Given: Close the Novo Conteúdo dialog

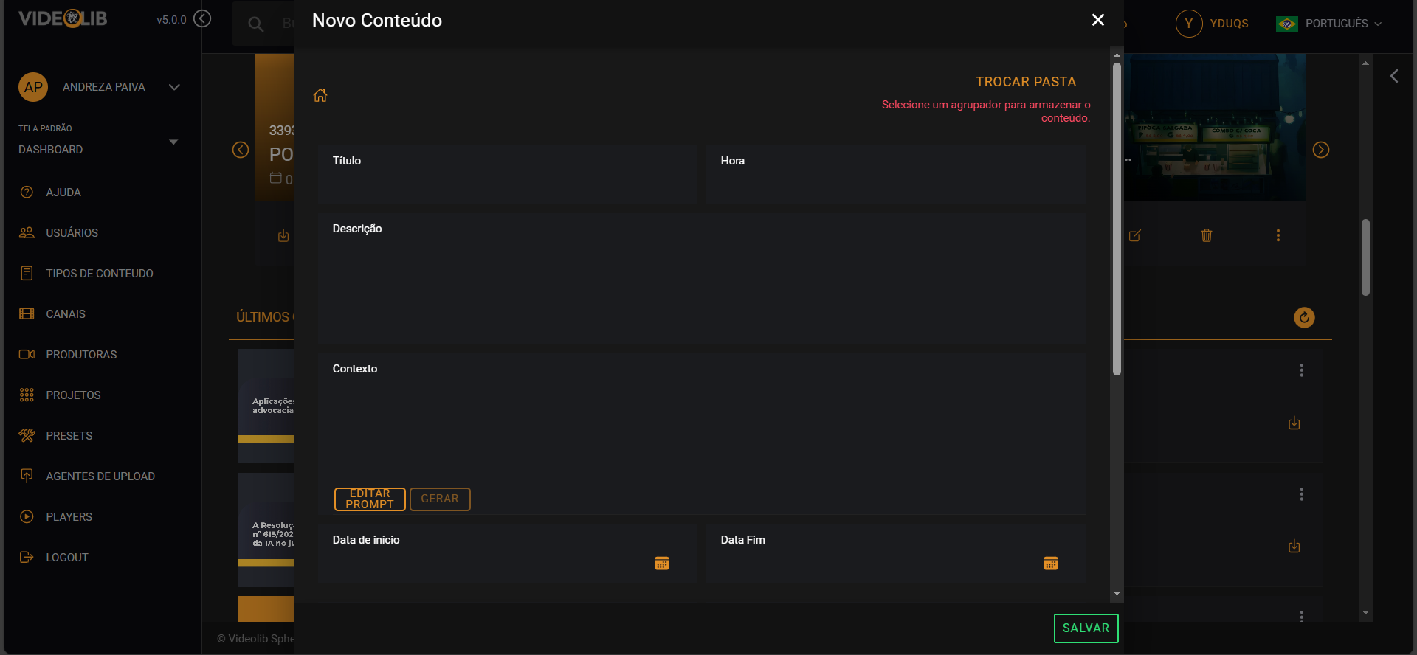Looking at the screenshot, I should point(1098,20).
